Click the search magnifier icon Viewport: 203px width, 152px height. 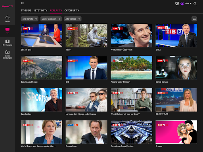(195, 4)
